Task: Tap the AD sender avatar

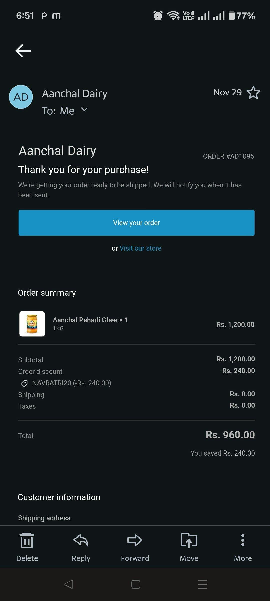Action: [21, 97]
